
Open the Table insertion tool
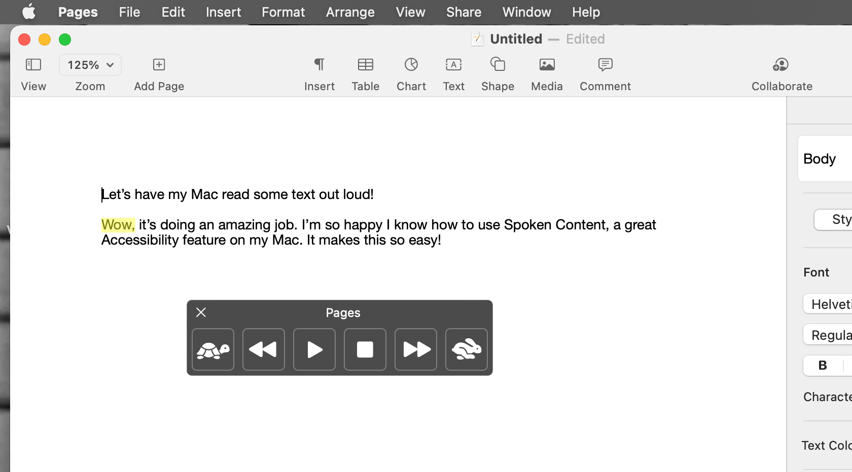coord(365,65)
